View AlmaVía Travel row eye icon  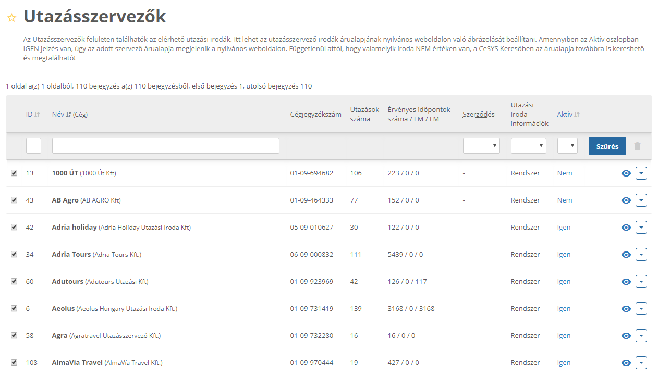click(x=626, y=363)
